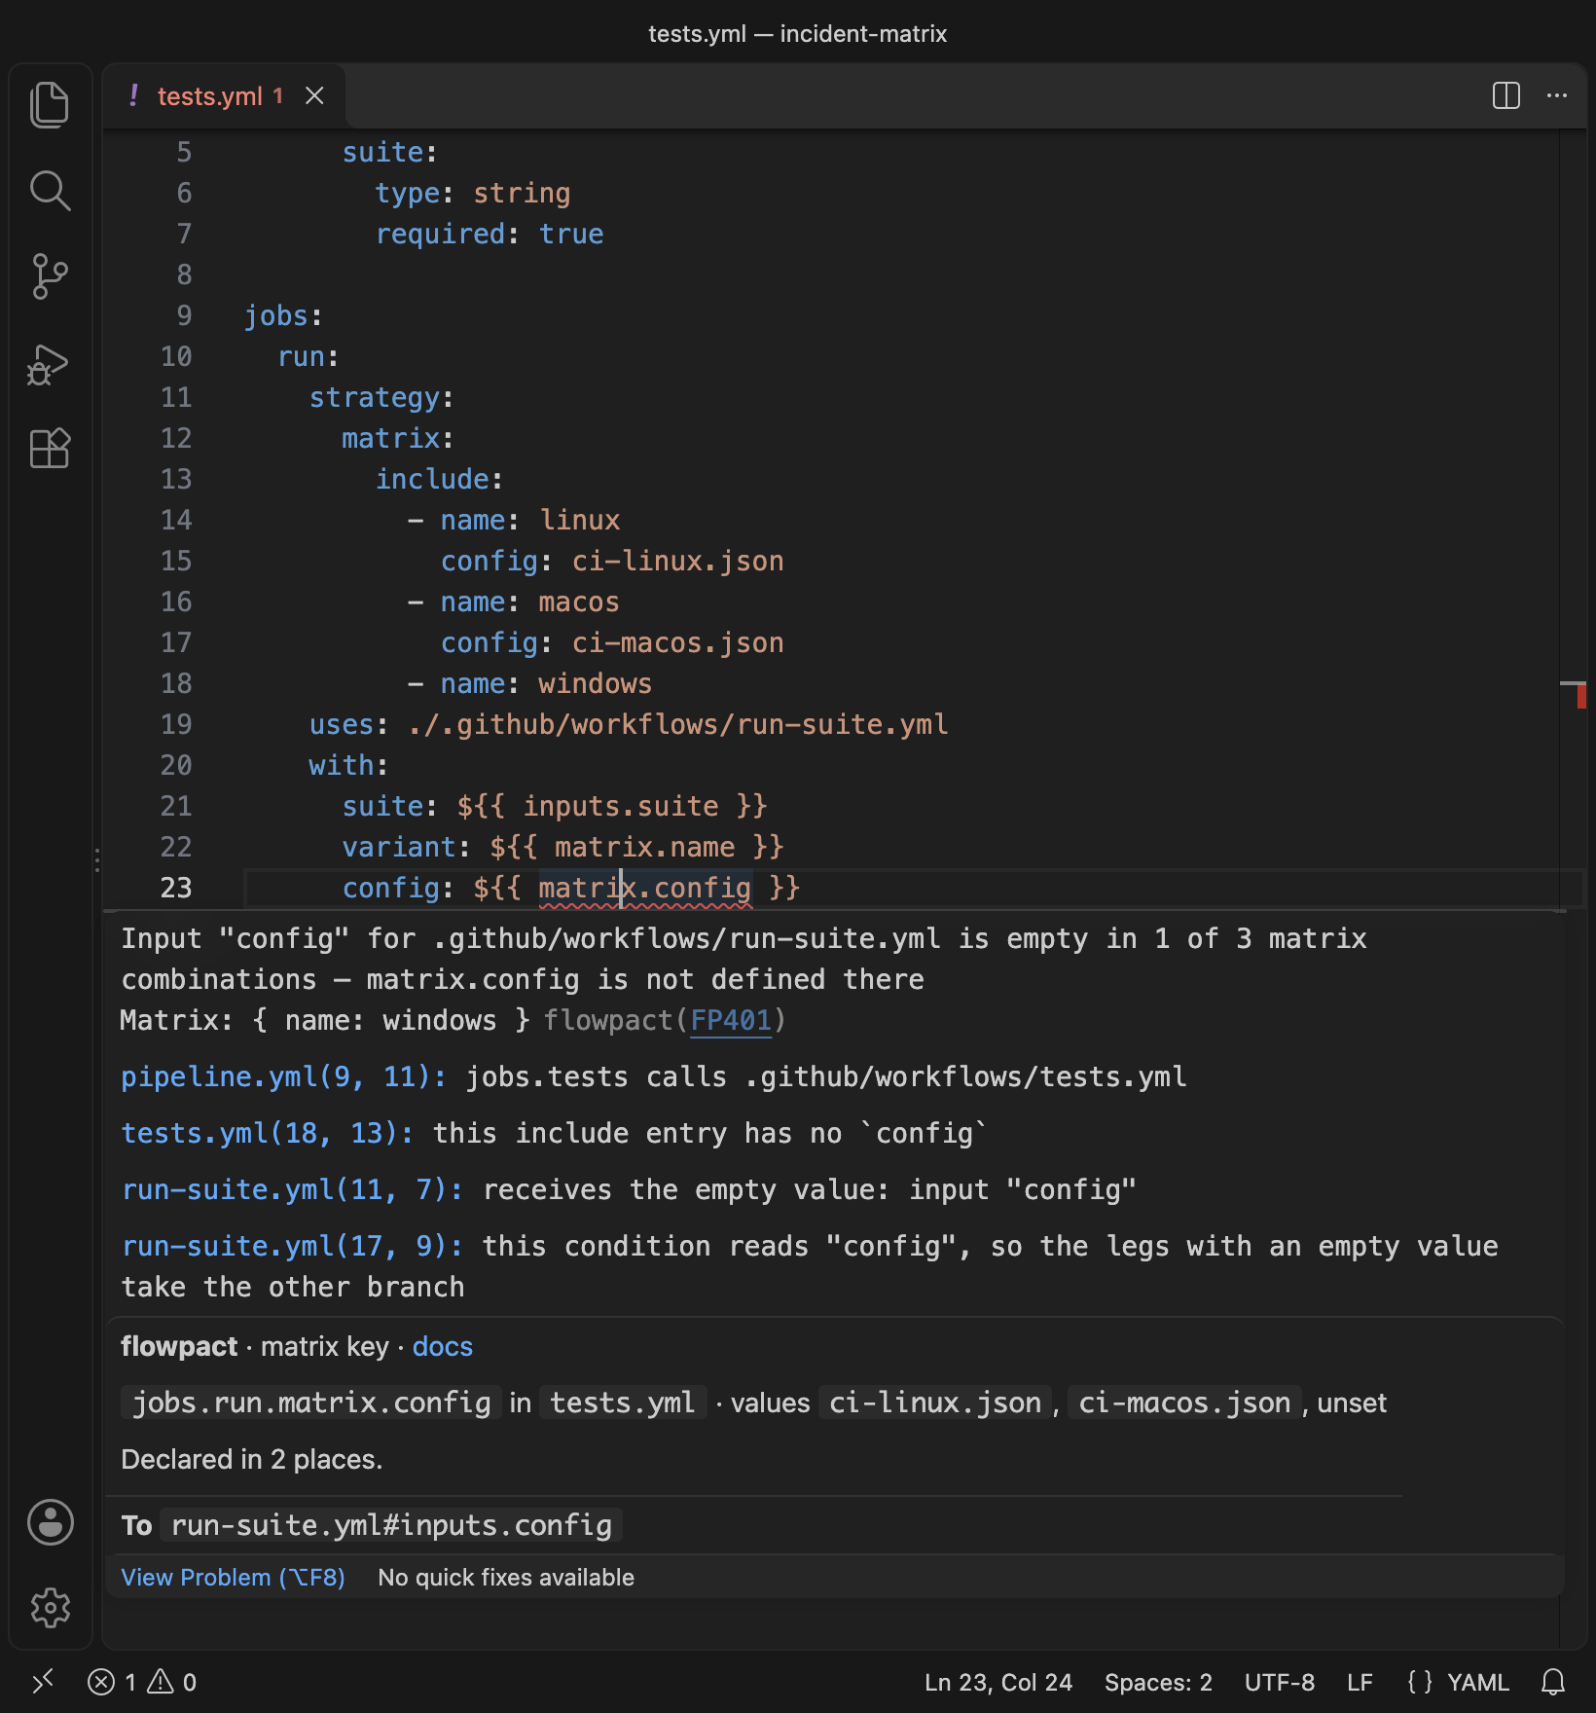Open the remote window indicator
Screen dimensions: 1596x1713
(x=43, y=1682)
